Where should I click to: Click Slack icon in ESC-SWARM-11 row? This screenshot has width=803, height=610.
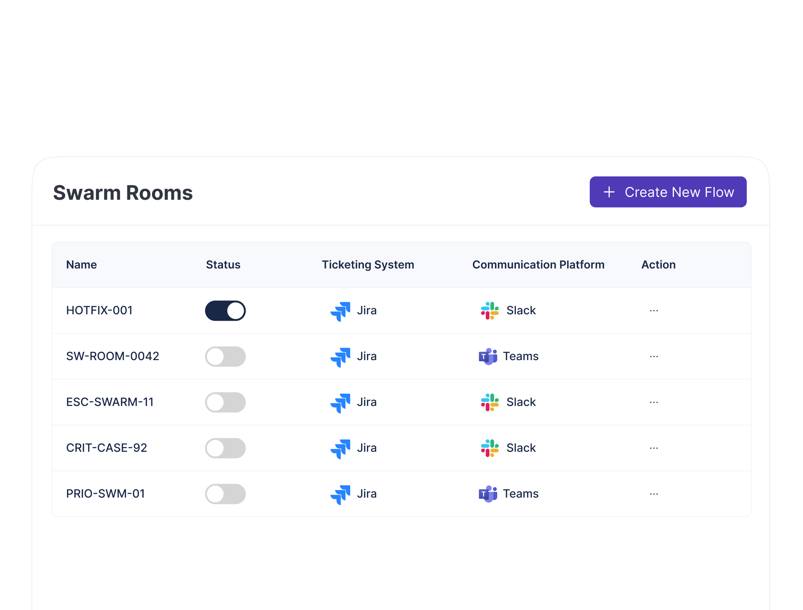489,402
